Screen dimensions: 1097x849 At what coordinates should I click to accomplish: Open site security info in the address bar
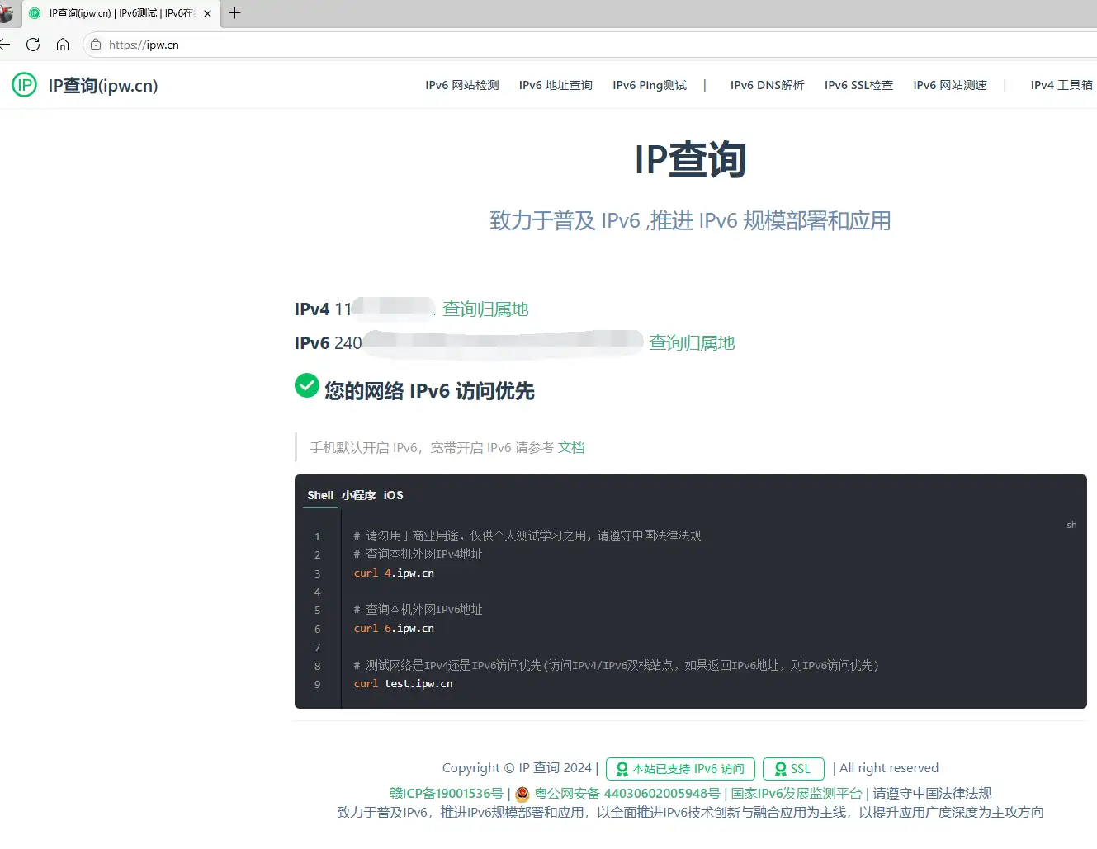tap(95, 45)
